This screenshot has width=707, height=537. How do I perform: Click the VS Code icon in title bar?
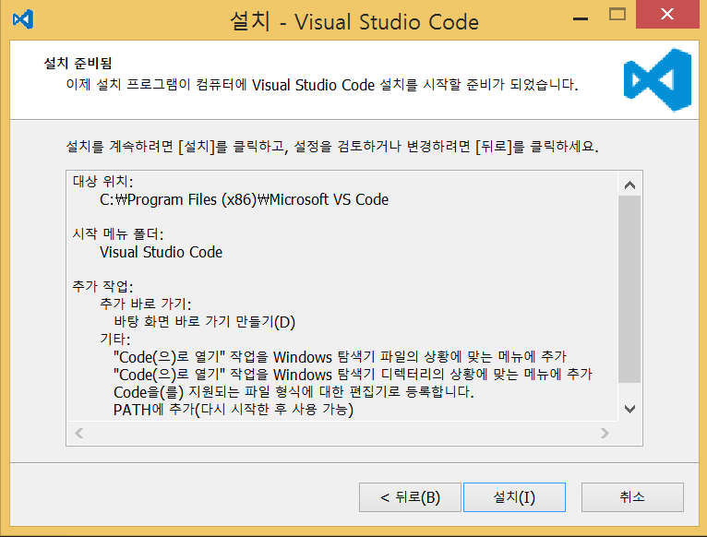[23, 19]
